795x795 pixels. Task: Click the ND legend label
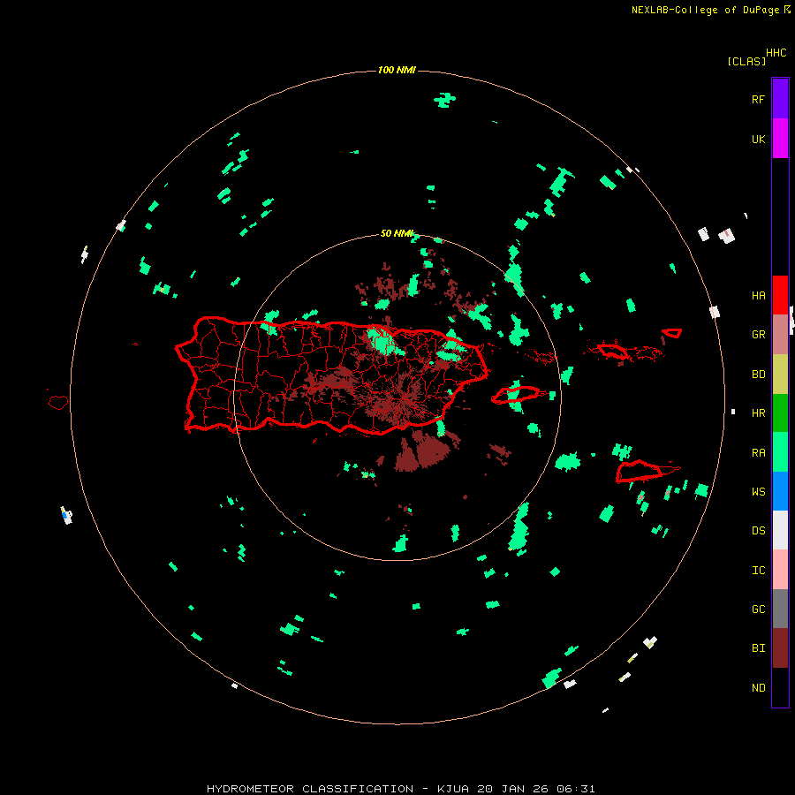click(758, 688)
